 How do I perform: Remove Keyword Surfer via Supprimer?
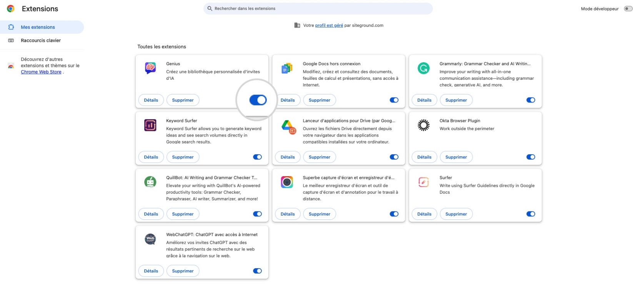183,157
